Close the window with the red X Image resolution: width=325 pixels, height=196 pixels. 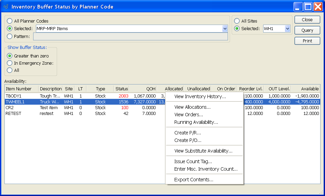318,6
